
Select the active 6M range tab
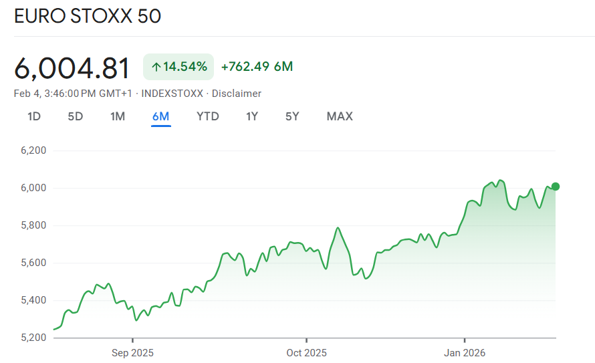[161, 116]
